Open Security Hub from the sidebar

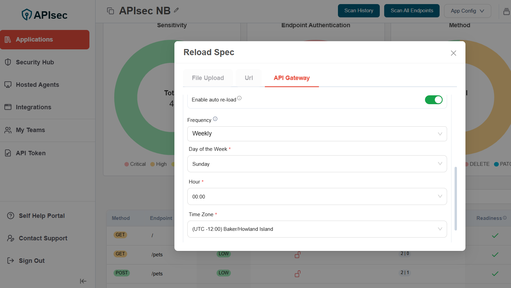35,62
